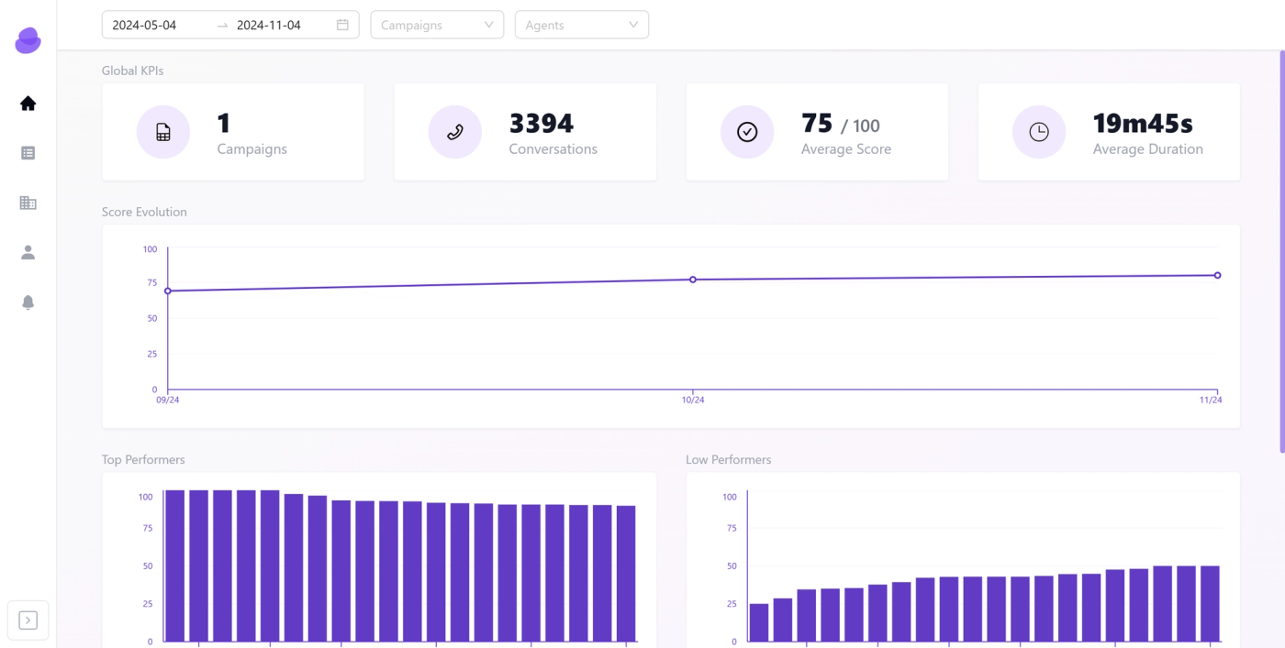Open the Agents dropdown filter

[x=582, y=25]
